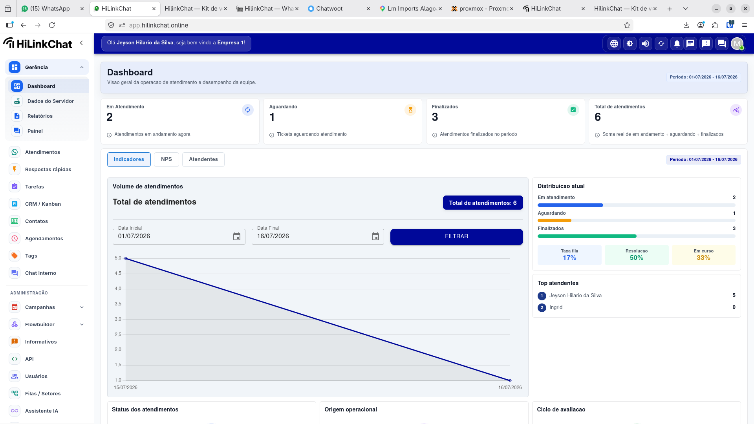
Task: Open the internal chats double-bubble icon
Action: (722, 44)
